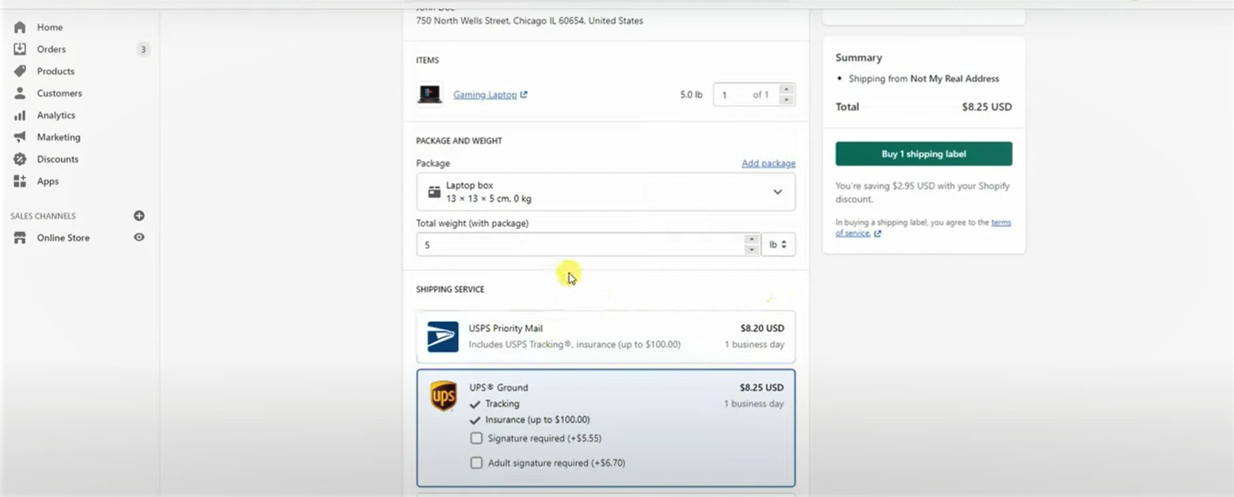The image size is (1234, 497).
Task: Click the UPS Ground $8.25 USD price
Action: click(762, 387)
